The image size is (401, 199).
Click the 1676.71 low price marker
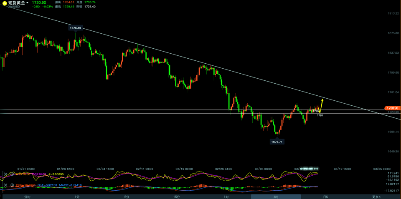click(x=277, y=142)
